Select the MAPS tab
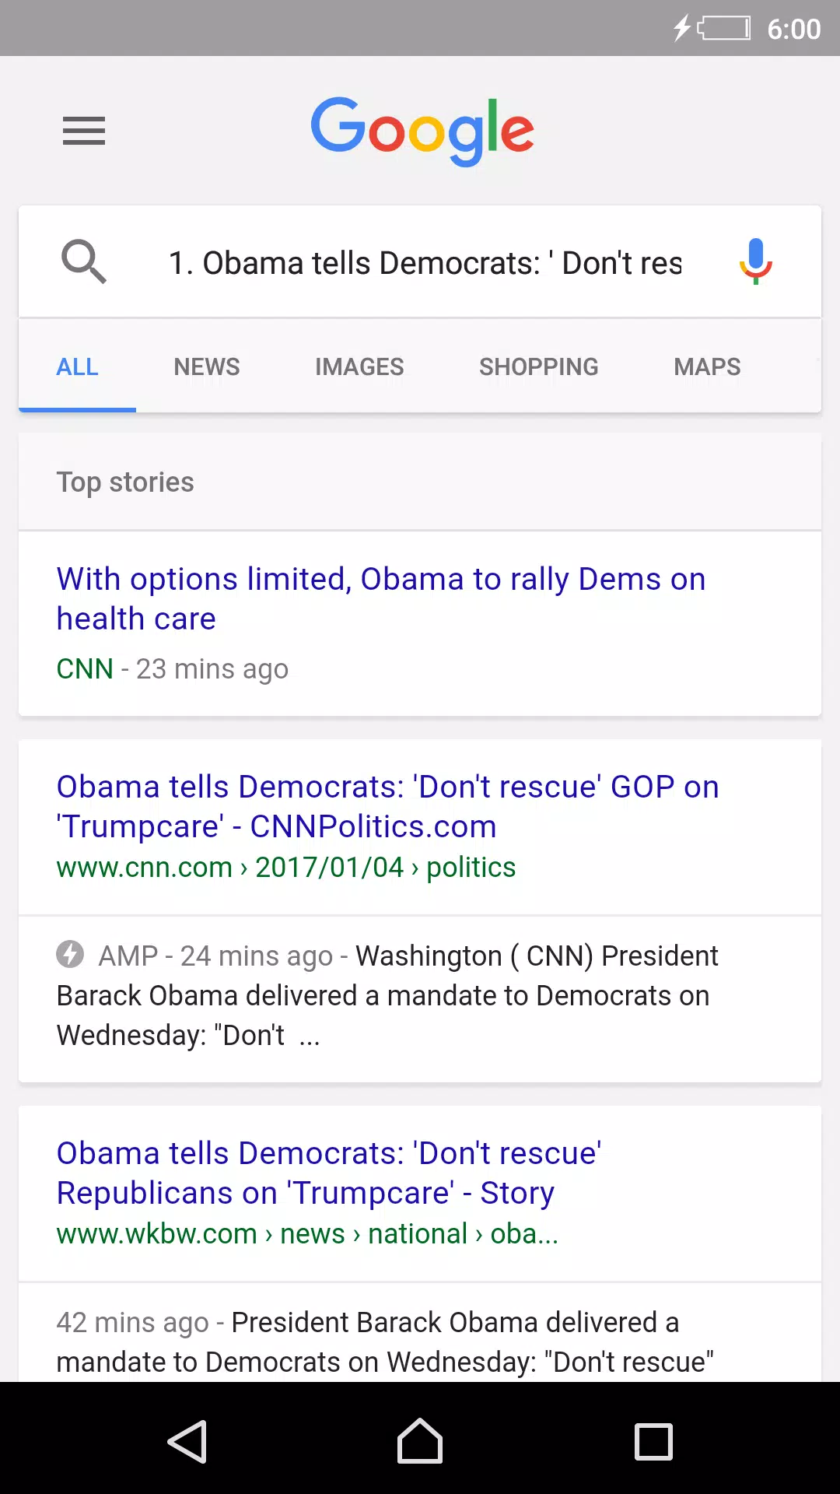This screenshot has height=1494, width=840. (707, 366)
